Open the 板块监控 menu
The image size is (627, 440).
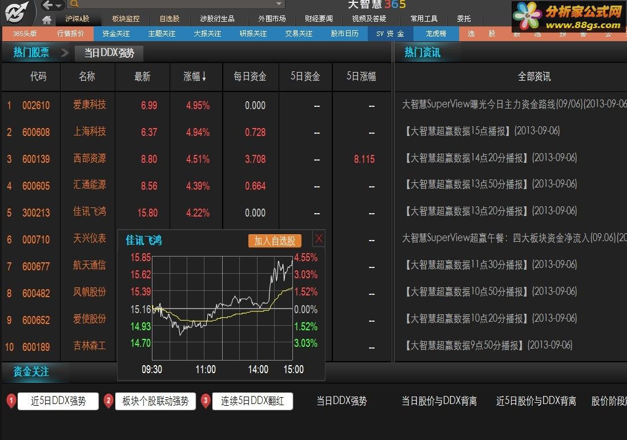pyautogui.click(x=126, y=19)
